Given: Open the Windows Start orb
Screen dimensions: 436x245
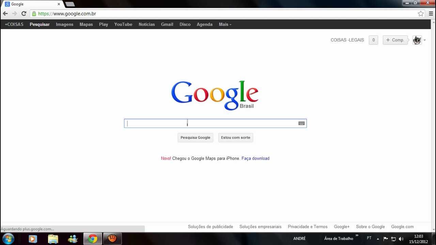Looking at the screenshot, I should click(8, 239).
